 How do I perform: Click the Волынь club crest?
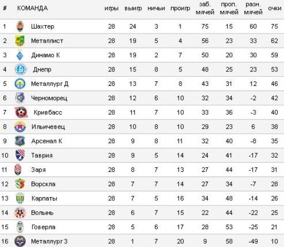pyautogui.click(x=20, y=213)
